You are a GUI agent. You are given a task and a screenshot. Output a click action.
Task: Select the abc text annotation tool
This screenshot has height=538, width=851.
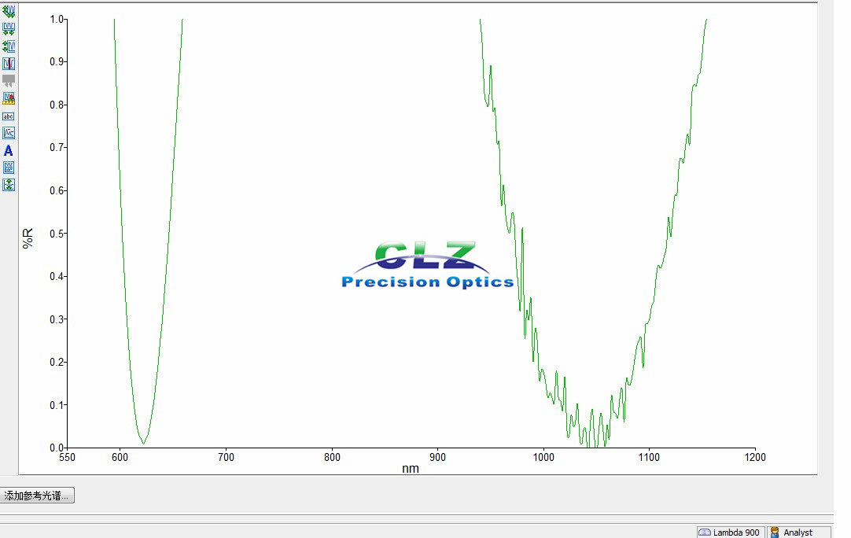pyautogui.click(x=8, y=116)
